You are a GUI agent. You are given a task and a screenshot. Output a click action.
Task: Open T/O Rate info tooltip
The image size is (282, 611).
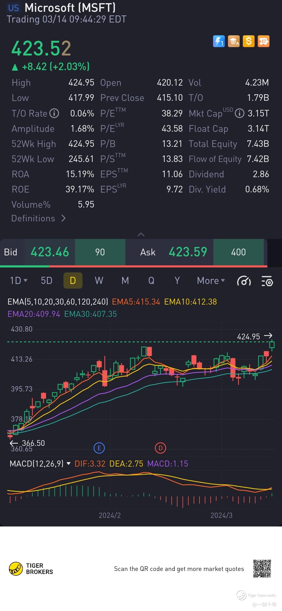[54, 113]
